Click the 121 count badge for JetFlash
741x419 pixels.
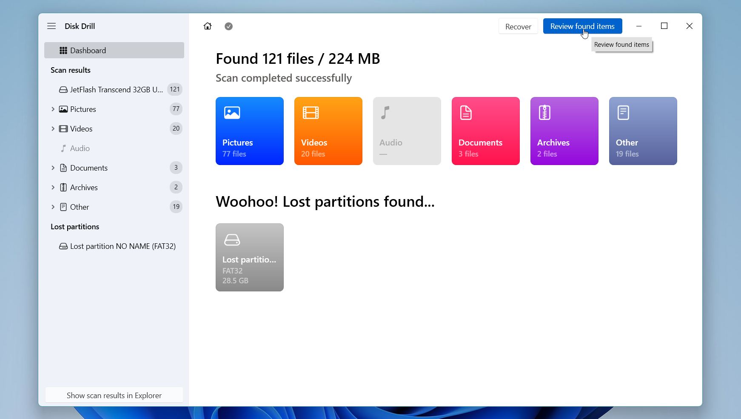[175, 89]
